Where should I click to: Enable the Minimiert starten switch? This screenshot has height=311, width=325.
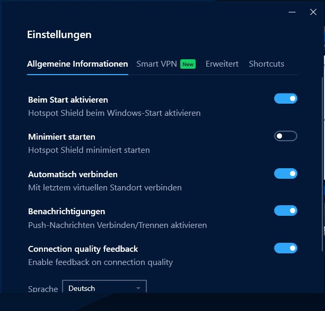coord(286,136)
